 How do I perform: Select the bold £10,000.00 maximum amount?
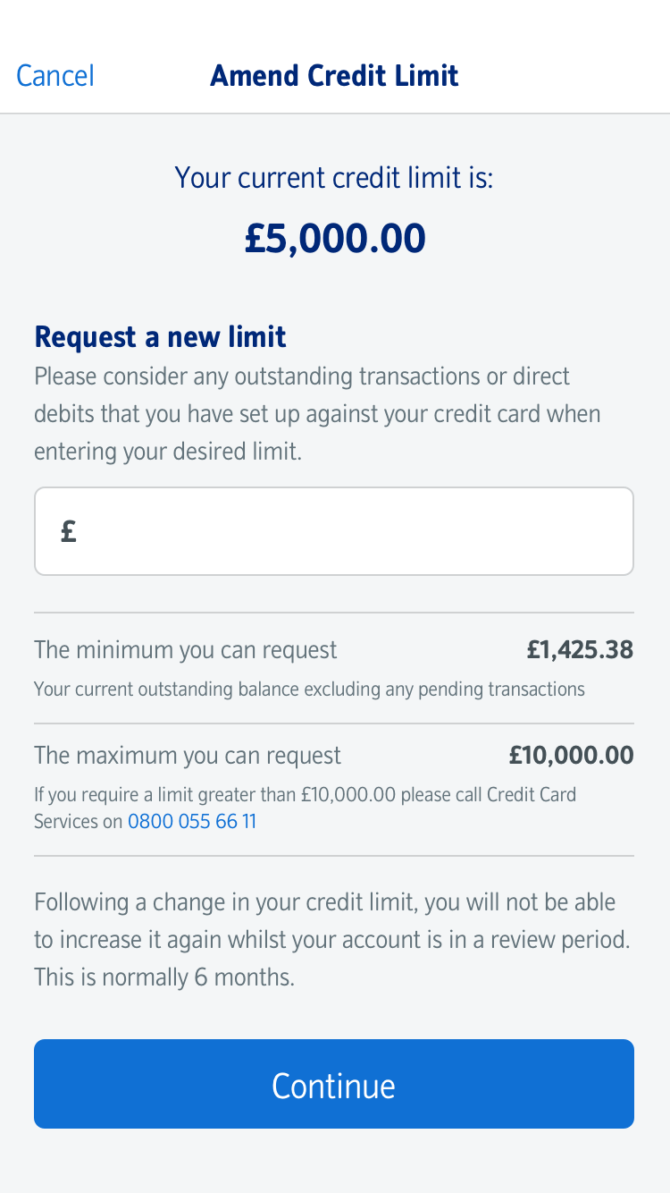click(571, 756)
